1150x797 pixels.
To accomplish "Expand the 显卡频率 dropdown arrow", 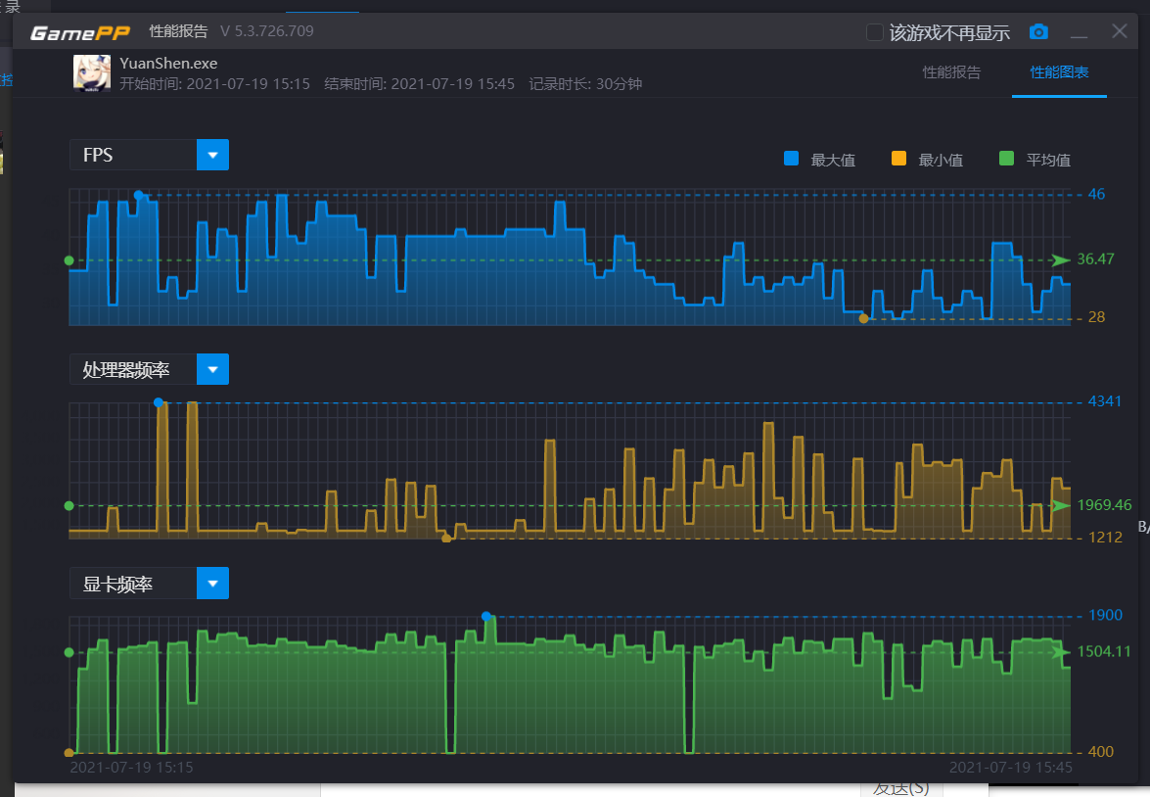I will pos(212,584).
